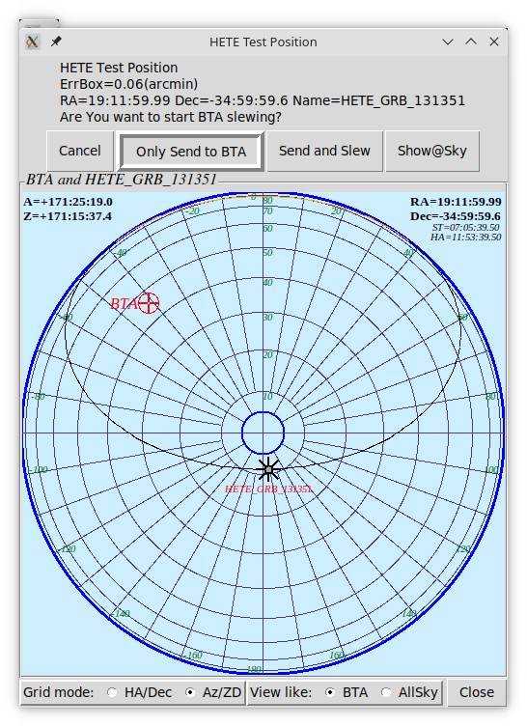Close the HETE Test Position window

coord(494,42)
